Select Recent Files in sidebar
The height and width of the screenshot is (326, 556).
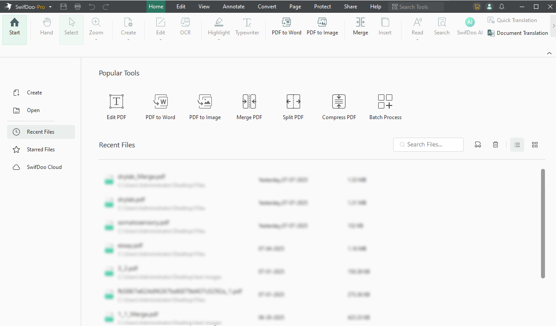(41, 132)
